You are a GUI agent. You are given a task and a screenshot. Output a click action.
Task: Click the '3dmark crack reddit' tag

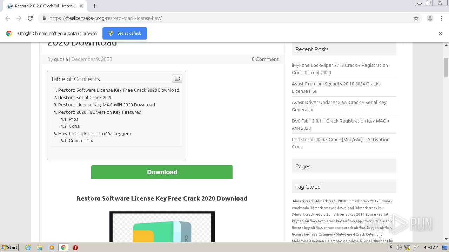point(308,214)
